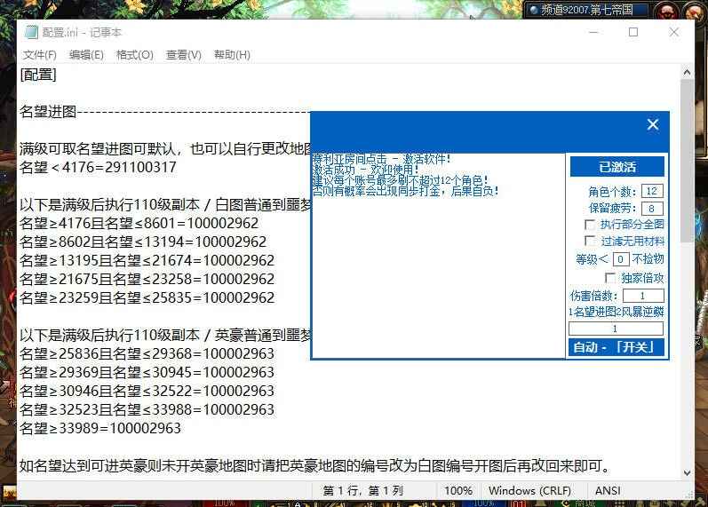Click the line 名望≥4176且名望≤8601=100002962
Image resolution: width=708 pixels, height=507 pixels.
click(139, 224)
